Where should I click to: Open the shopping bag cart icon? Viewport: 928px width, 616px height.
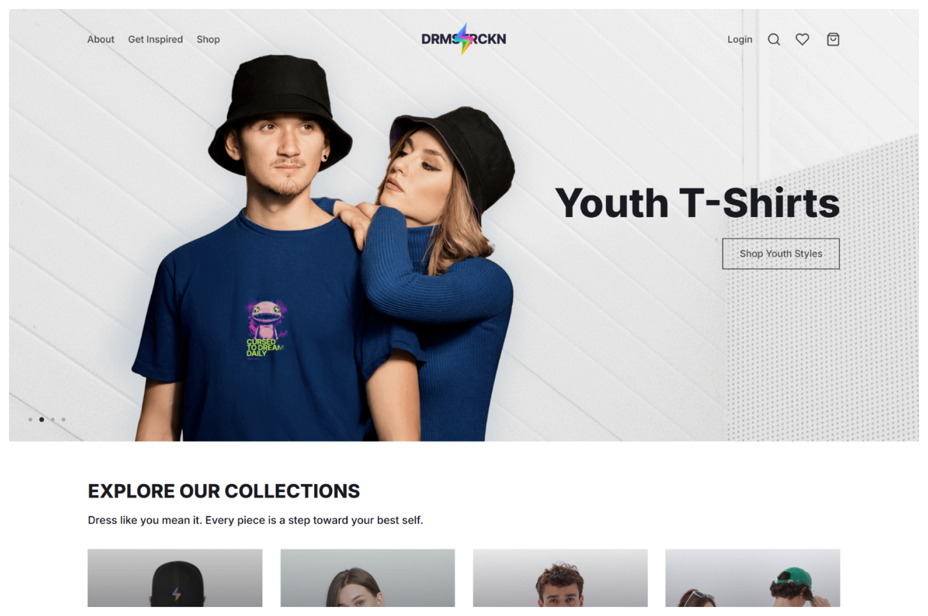click(x=833, y=39)
